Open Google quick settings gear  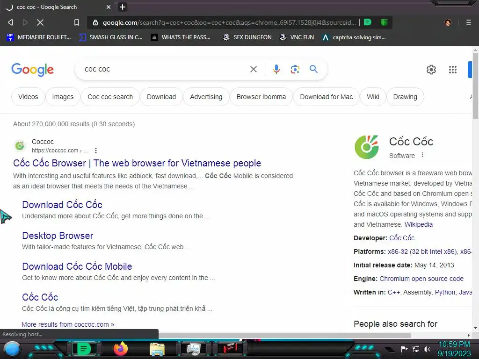pyautogui.click(x=431, y=70)
